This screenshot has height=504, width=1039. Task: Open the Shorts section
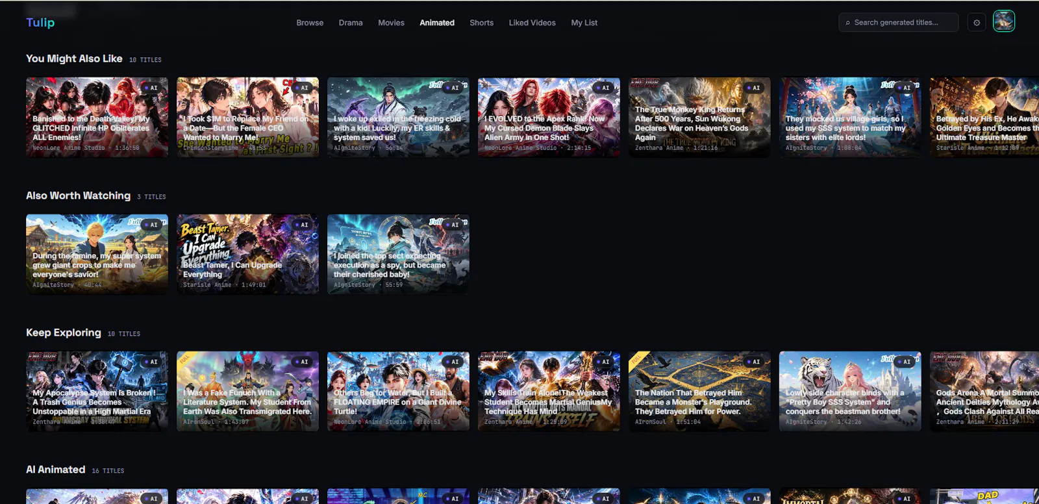(481, 23)
